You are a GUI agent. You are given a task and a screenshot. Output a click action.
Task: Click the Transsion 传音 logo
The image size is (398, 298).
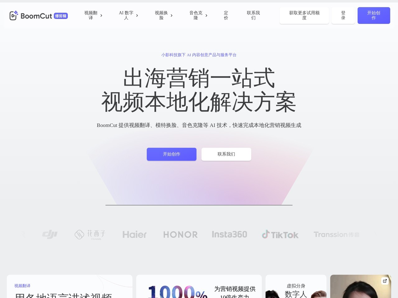coord(336,234)
